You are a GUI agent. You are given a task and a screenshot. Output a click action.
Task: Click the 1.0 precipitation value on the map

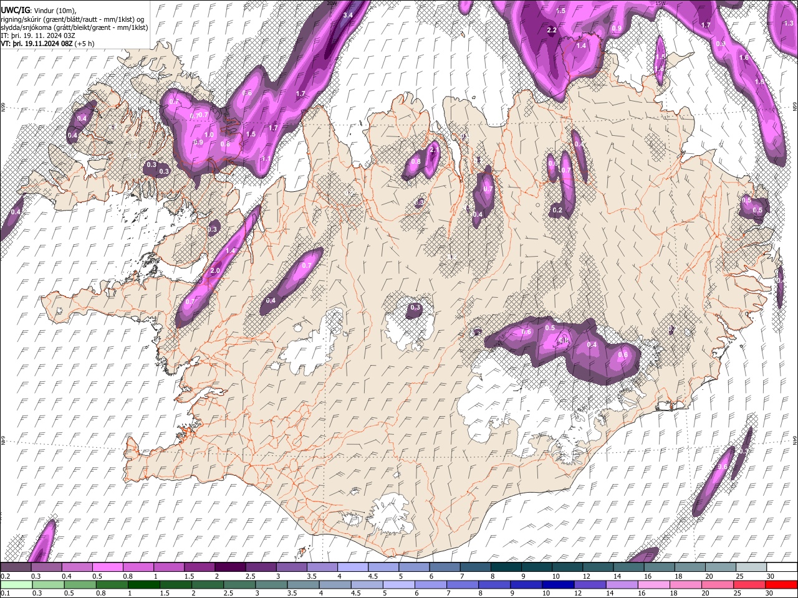tap(209, 135)
